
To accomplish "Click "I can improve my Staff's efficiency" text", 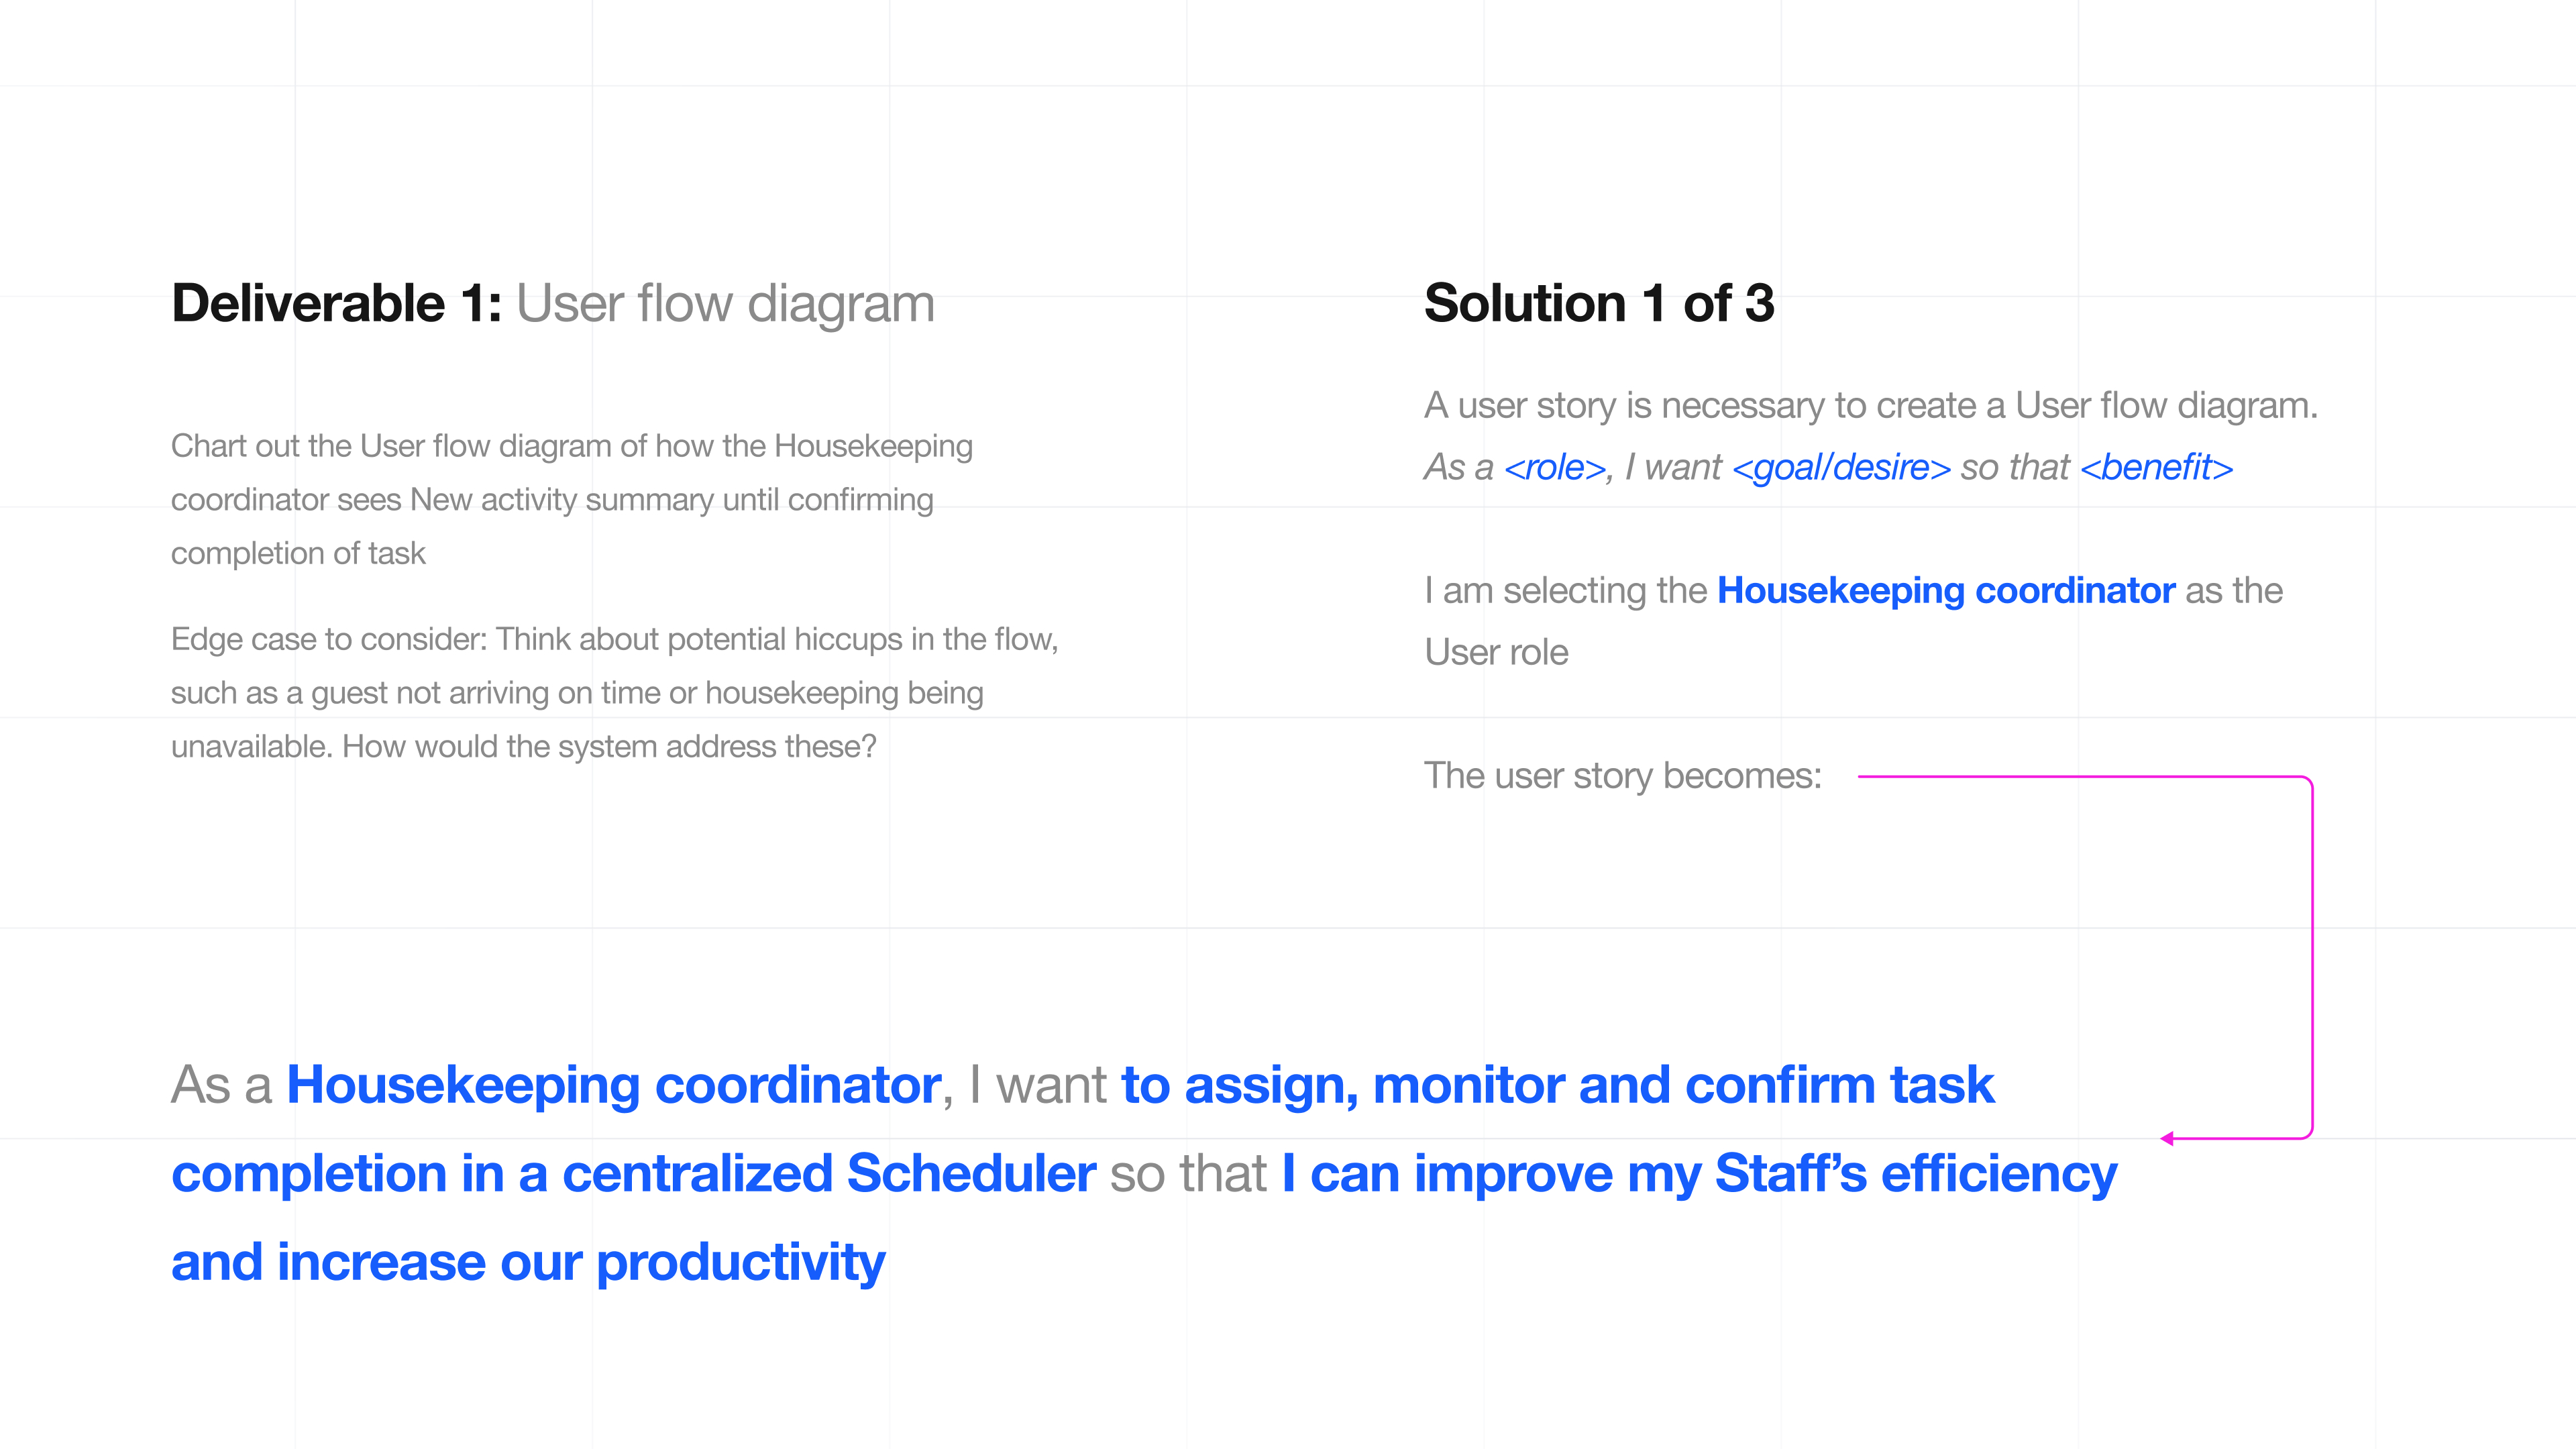I will click(1699, 1173).
